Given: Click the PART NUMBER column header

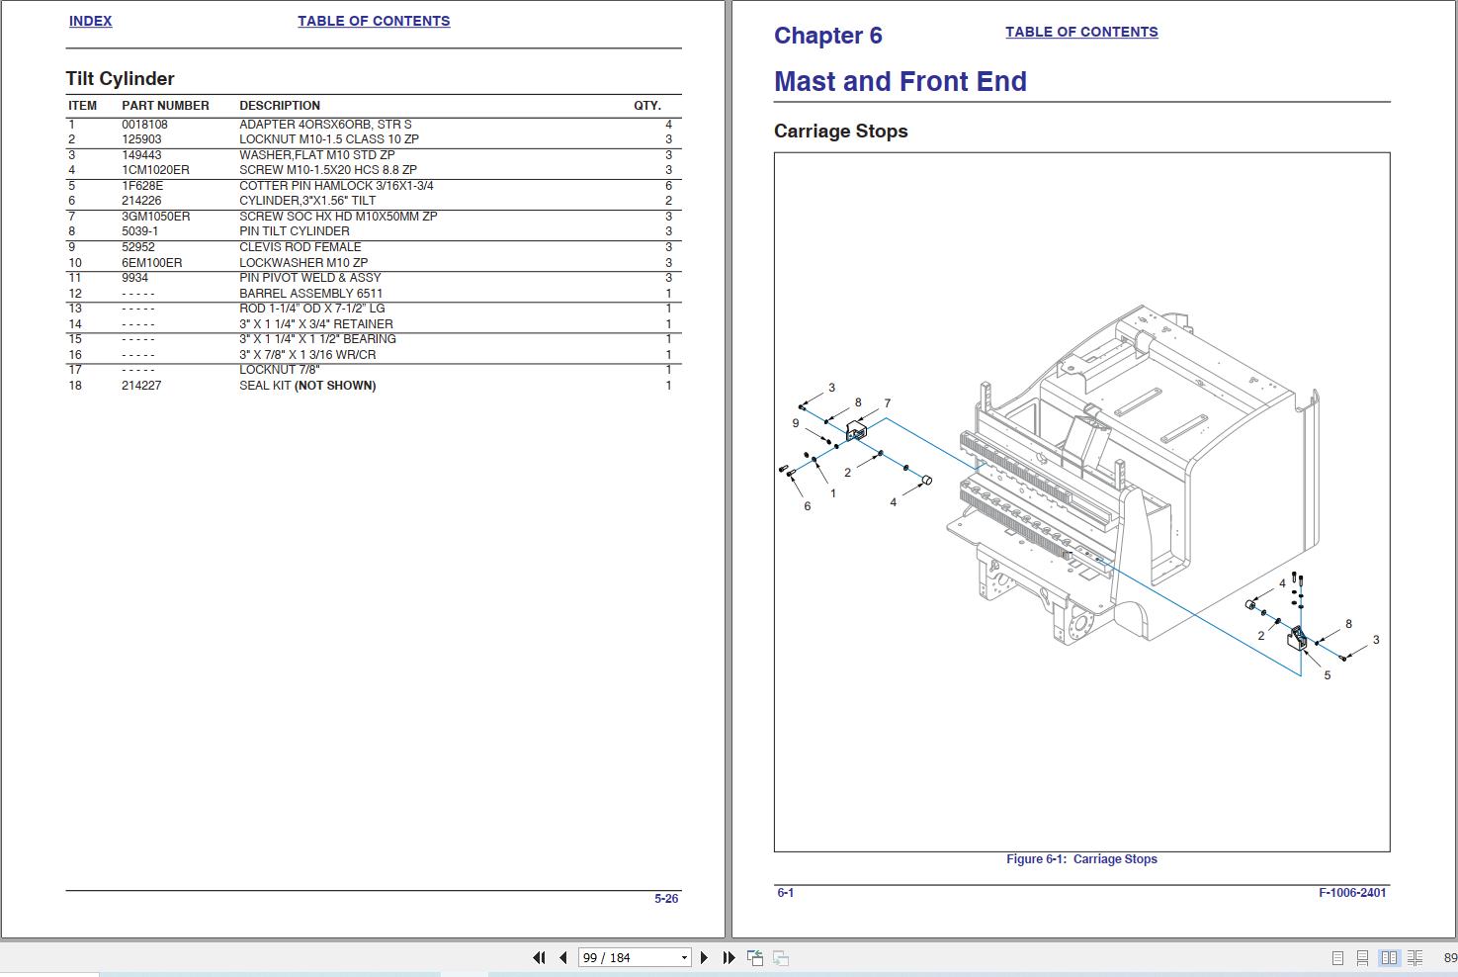Looking at the screenshot, I should [165, 106].
